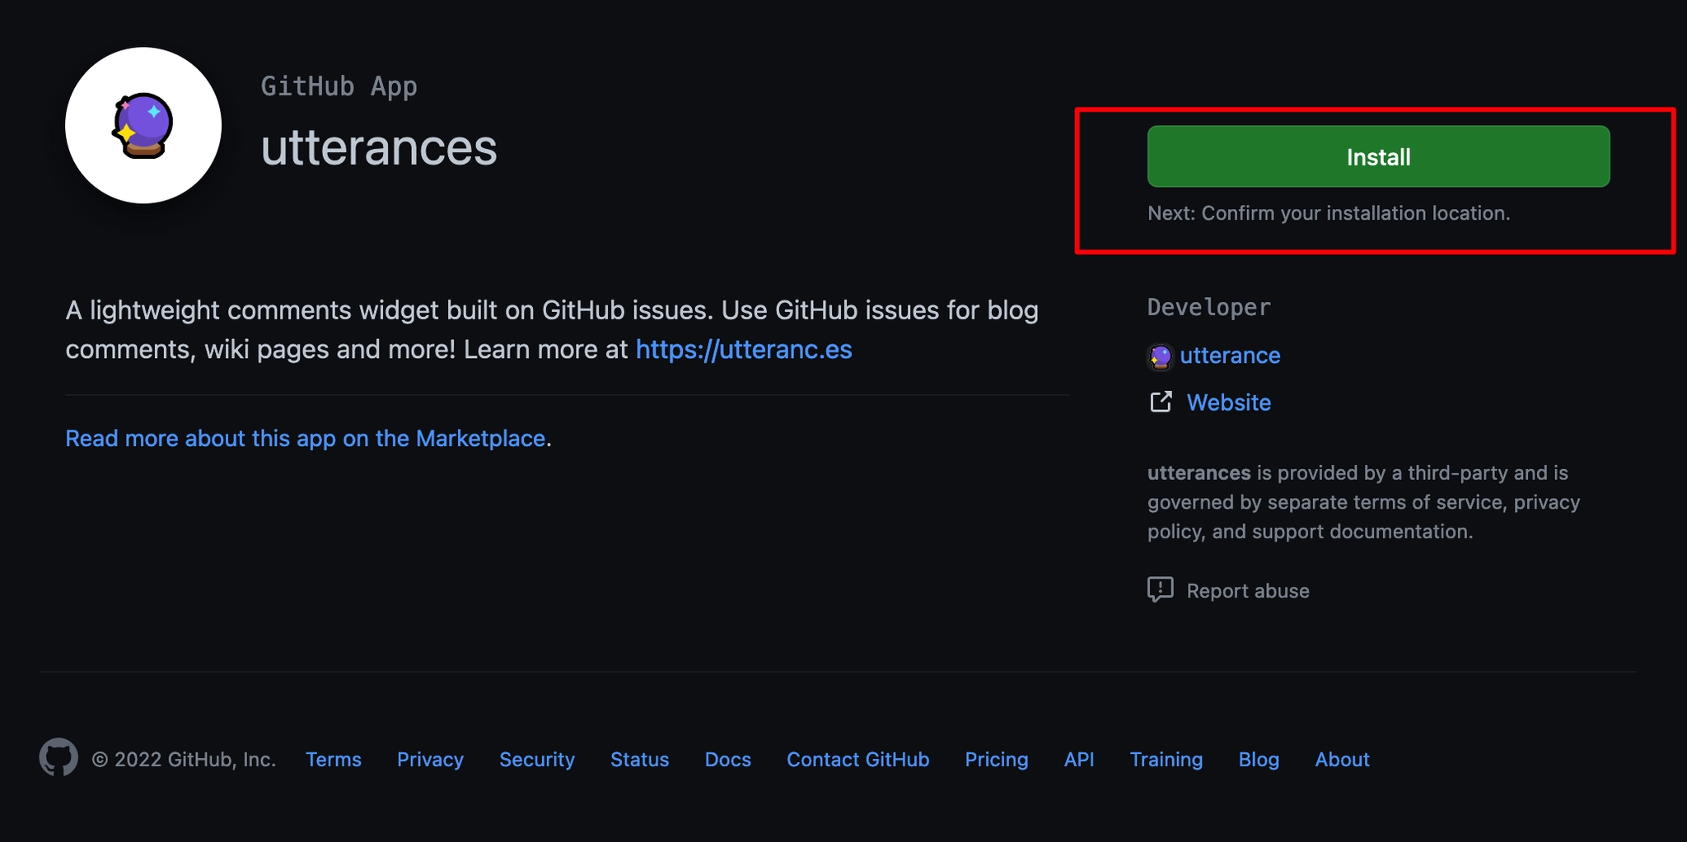Click the third-party terms of service notice
The height and width of the screenshot is (842, 1687).
click(1364, 502)
